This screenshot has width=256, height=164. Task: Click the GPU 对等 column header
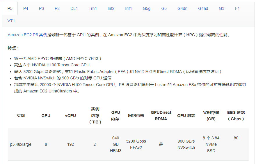186,116
